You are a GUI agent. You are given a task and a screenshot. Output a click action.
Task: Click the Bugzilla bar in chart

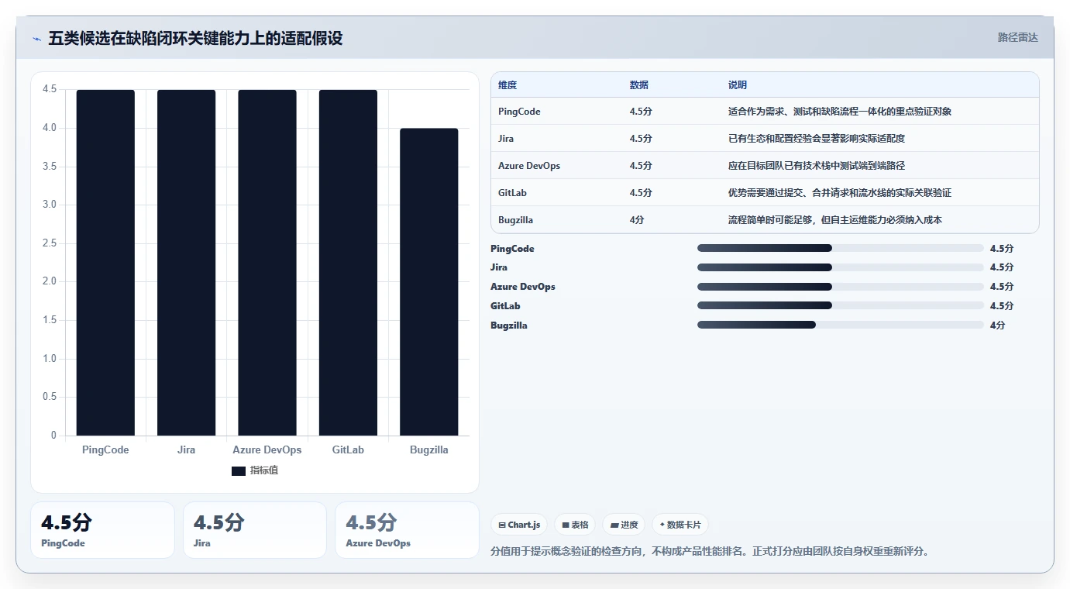point(429,282)
